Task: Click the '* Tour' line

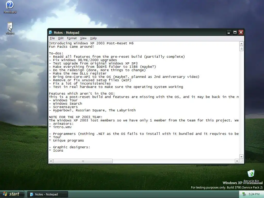Action: pos(55,137)
